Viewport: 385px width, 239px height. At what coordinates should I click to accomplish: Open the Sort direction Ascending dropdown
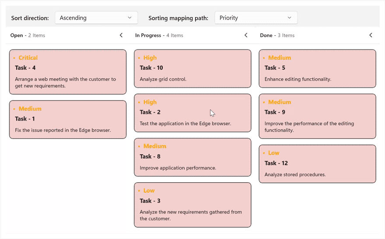96,17
